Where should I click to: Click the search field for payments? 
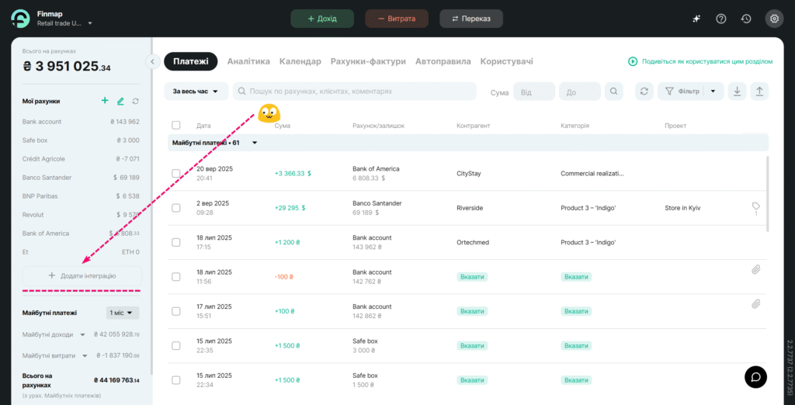point(357,92)
